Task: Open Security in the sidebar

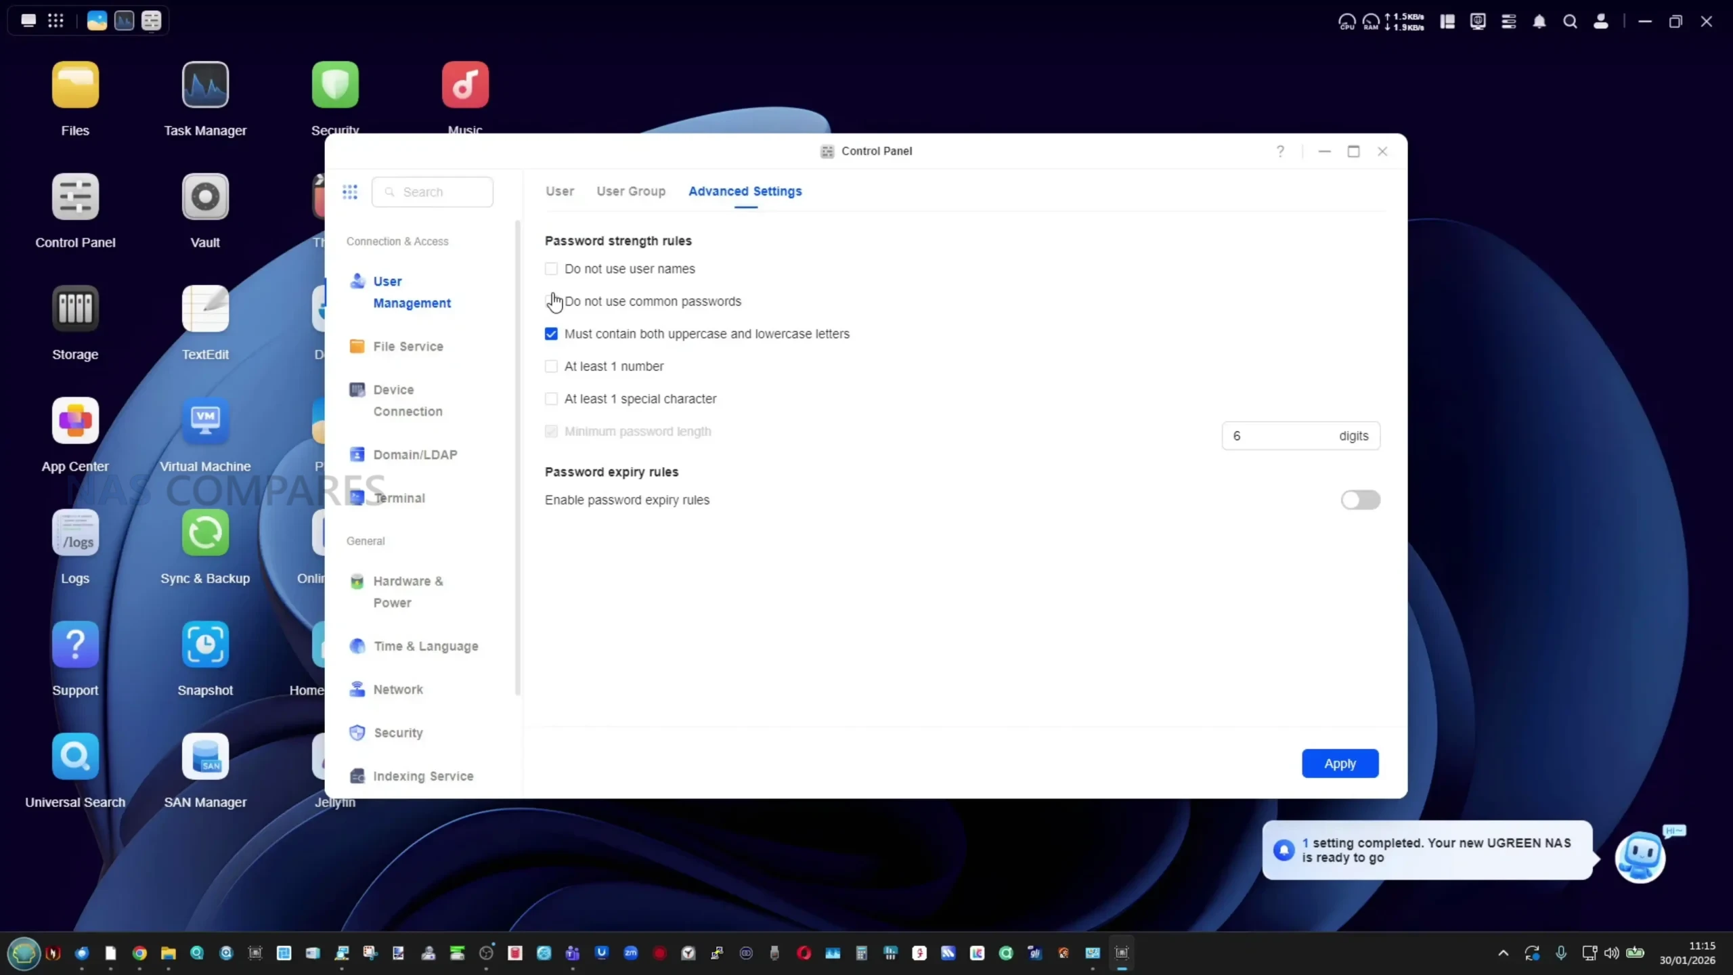Action: pos(398,733)
